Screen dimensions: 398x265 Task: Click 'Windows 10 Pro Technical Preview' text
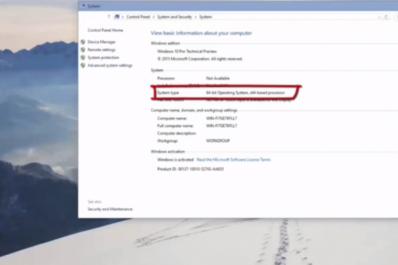pyautogui.click(x=187, y=51)
